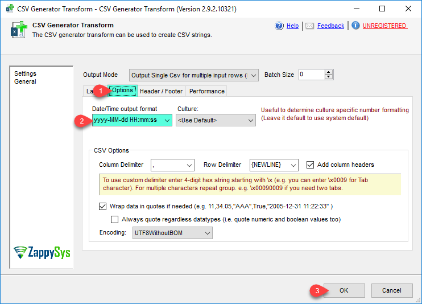The height and width of the screenshot is (304, 422).
Task: Select Settings in the left panel
Action: point(25,73)
